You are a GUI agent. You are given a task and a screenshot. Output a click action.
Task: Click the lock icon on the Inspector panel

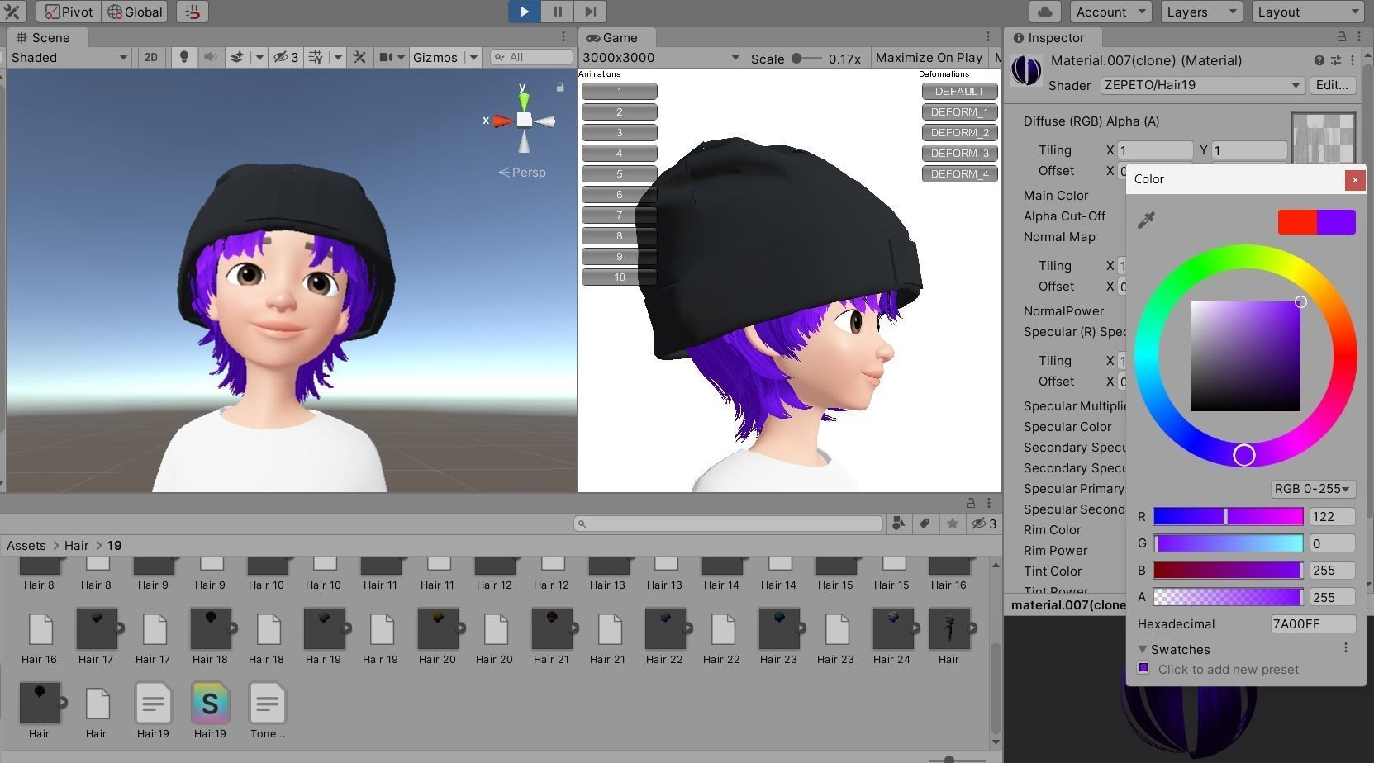1342,37
